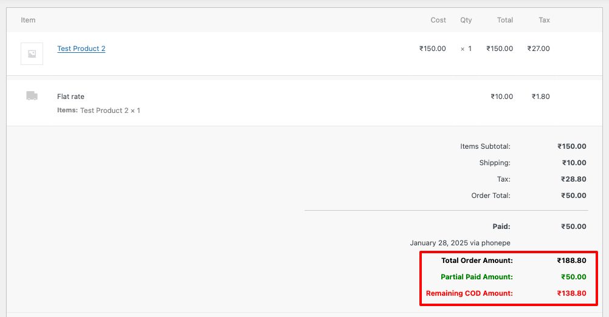Click the product tax value ₹27.00
Image resolution: width=609 pixels, height=317 pixels.
coord(538,49)
